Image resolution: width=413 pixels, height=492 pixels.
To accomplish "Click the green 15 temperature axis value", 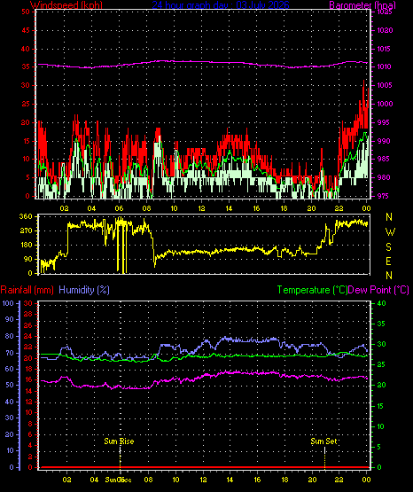I will tap(381, 406).
